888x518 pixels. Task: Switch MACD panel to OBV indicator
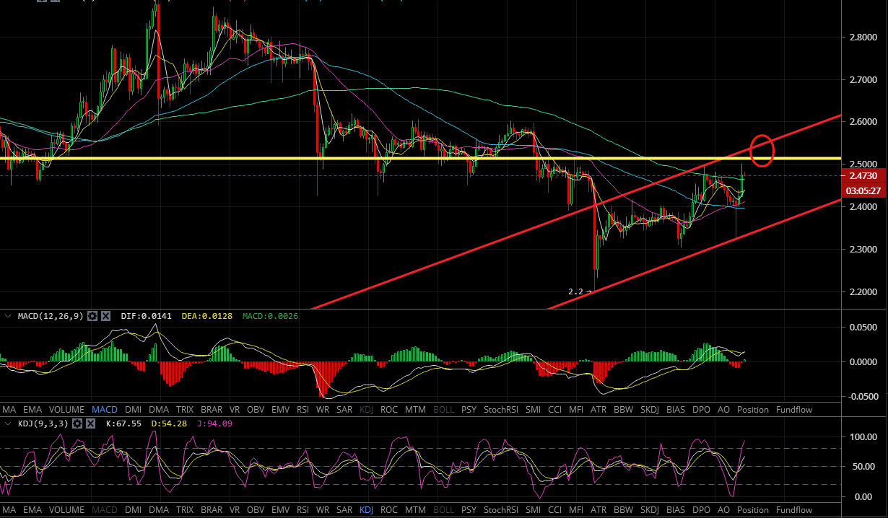click(256, 409)
